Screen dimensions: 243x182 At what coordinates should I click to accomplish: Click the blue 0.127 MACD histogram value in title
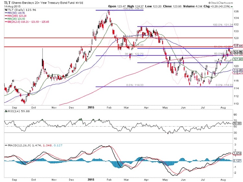58,145
